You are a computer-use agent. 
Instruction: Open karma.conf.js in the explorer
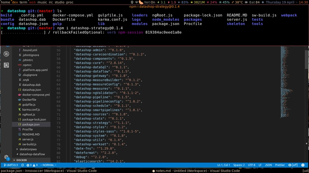(31, 109)
